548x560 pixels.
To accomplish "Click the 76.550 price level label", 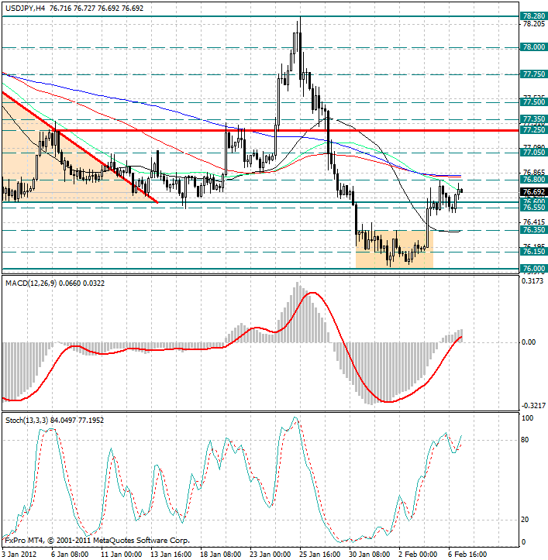I will [534, 208].
